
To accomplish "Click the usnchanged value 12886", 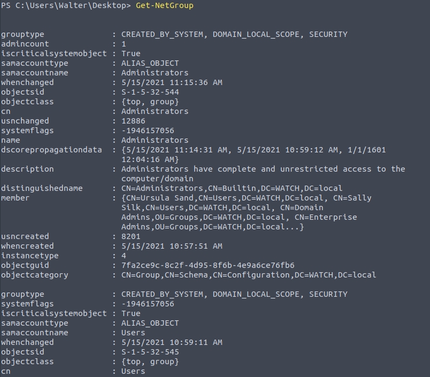I will click(133, 121).
